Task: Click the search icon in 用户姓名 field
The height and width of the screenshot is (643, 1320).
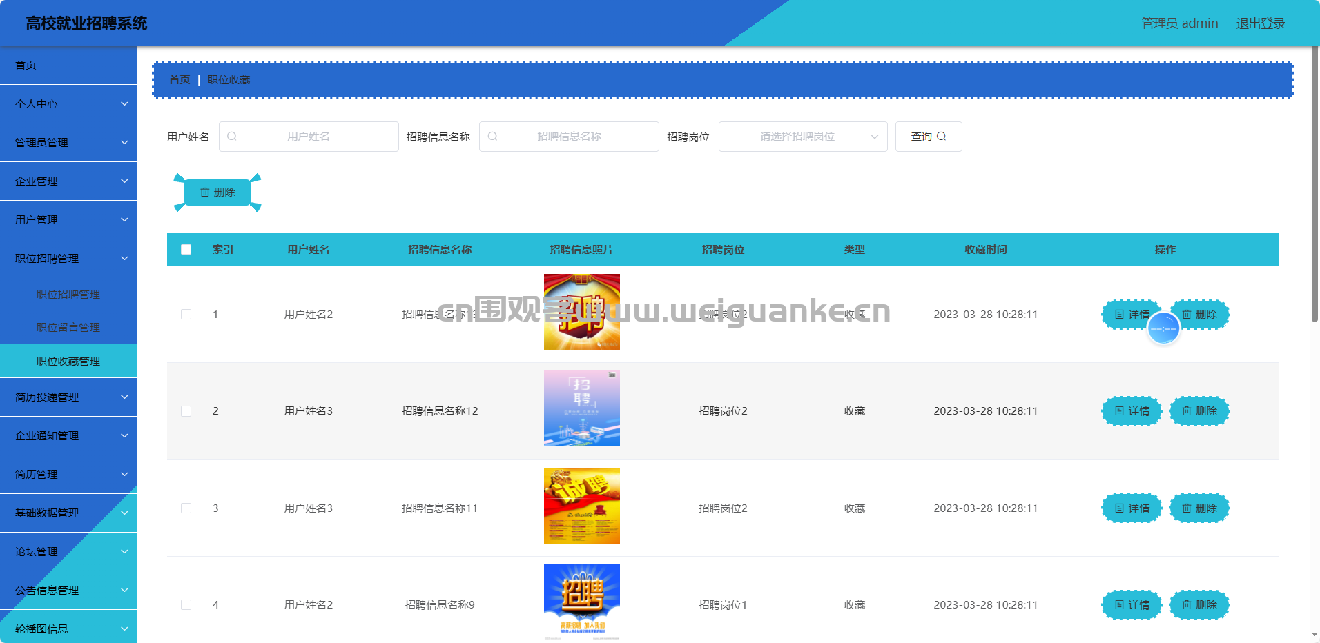Action: point(232,137)
